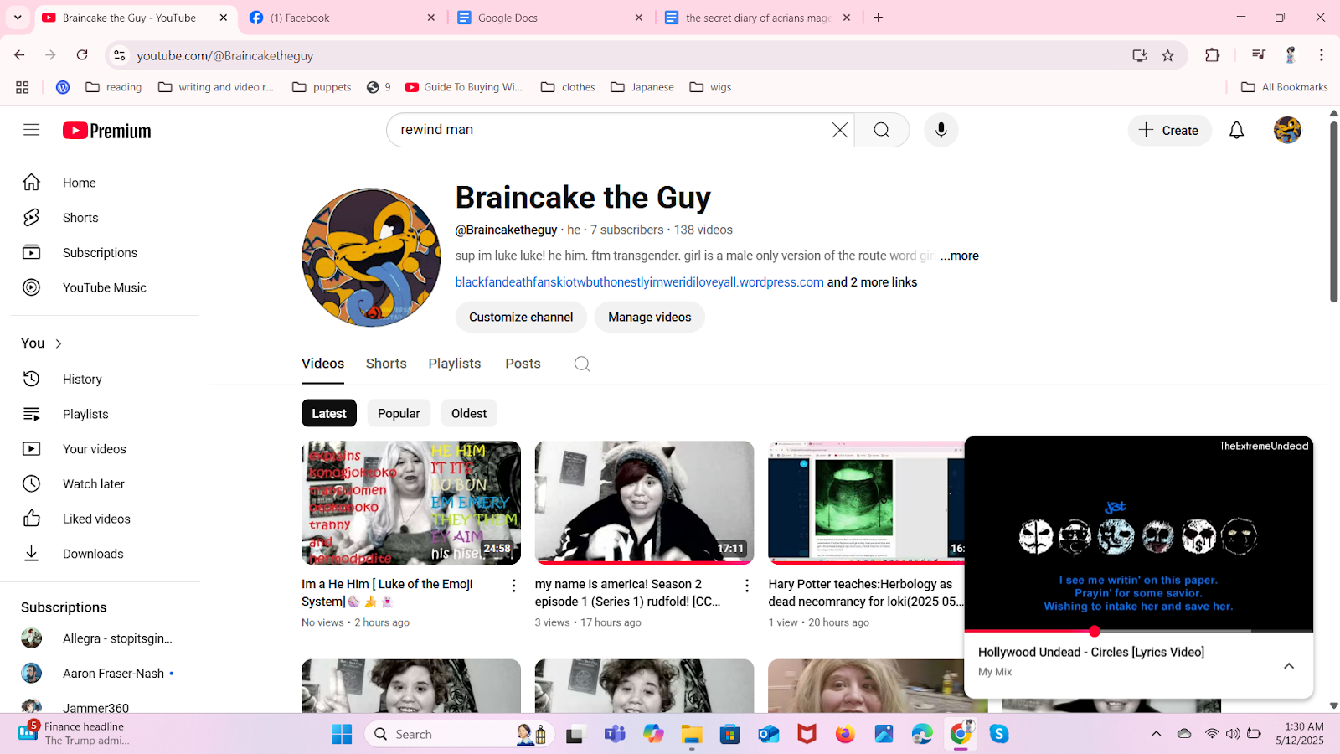Click install app icon in address bar
The image size is (1340, 754).
(1140, 55)
